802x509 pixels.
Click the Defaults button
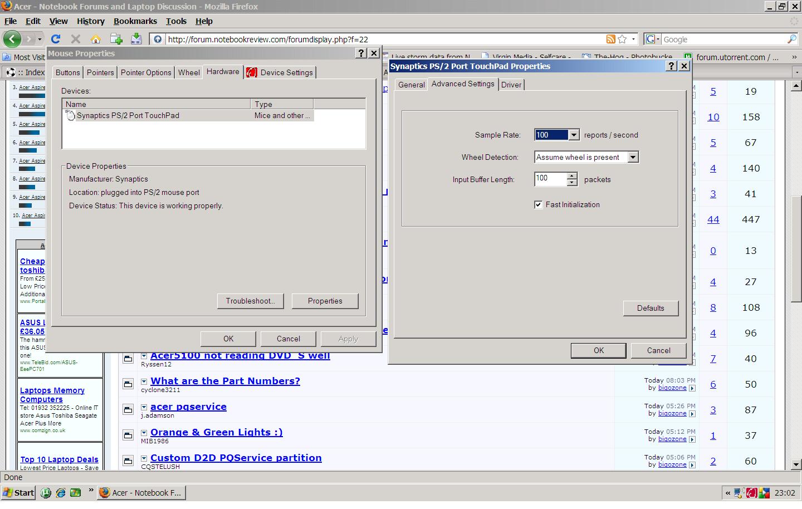(x=651, y=308)
